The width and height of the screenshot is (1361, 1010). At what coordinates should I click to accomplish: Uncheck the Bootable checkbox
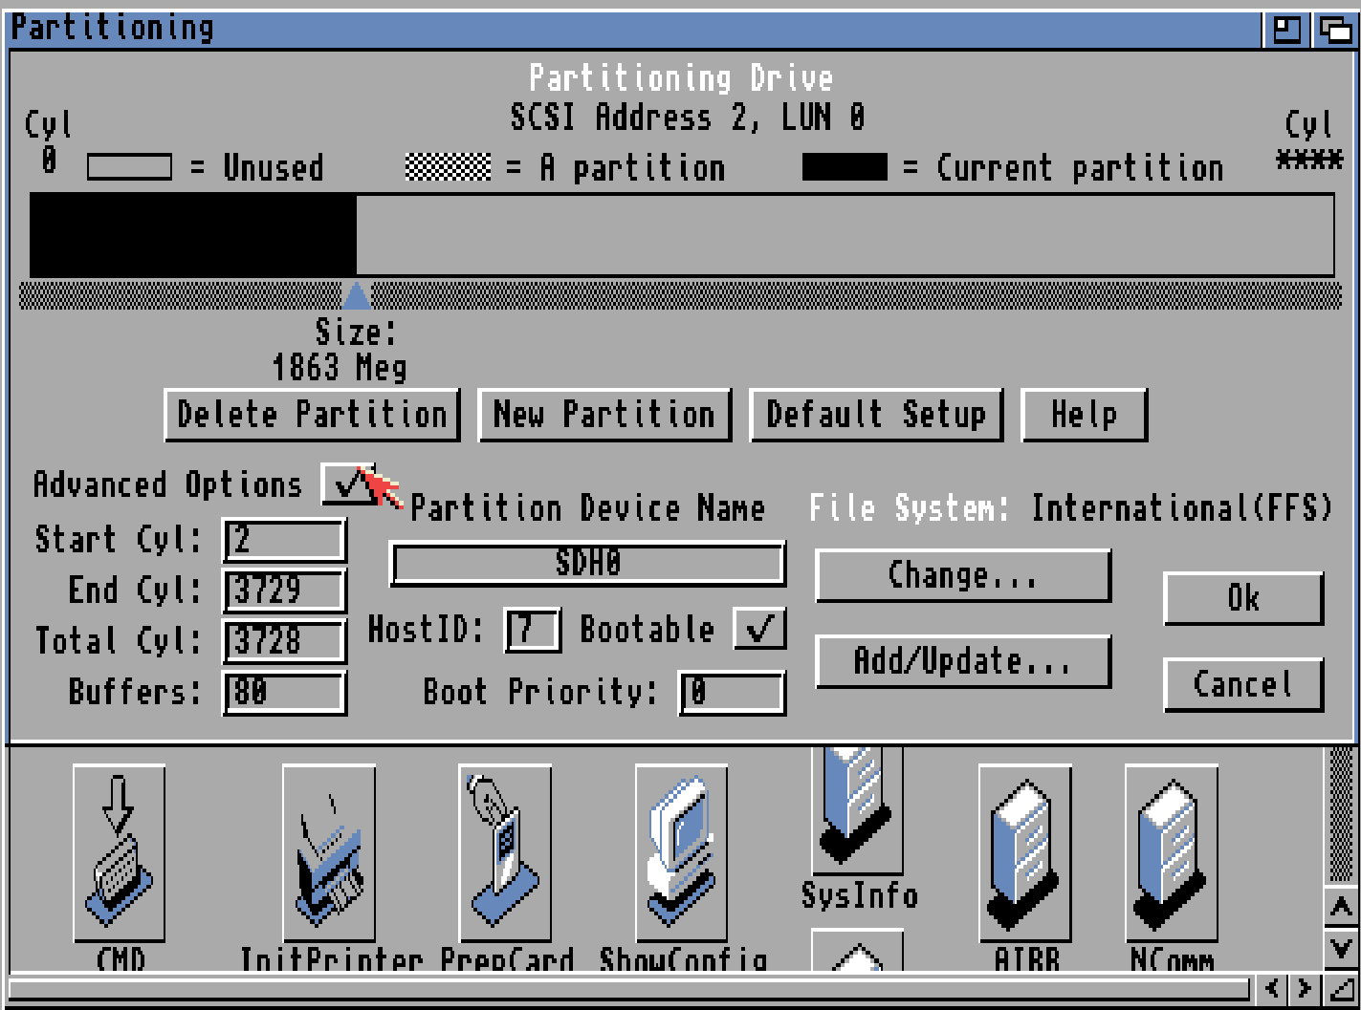(x=759, y=629)
